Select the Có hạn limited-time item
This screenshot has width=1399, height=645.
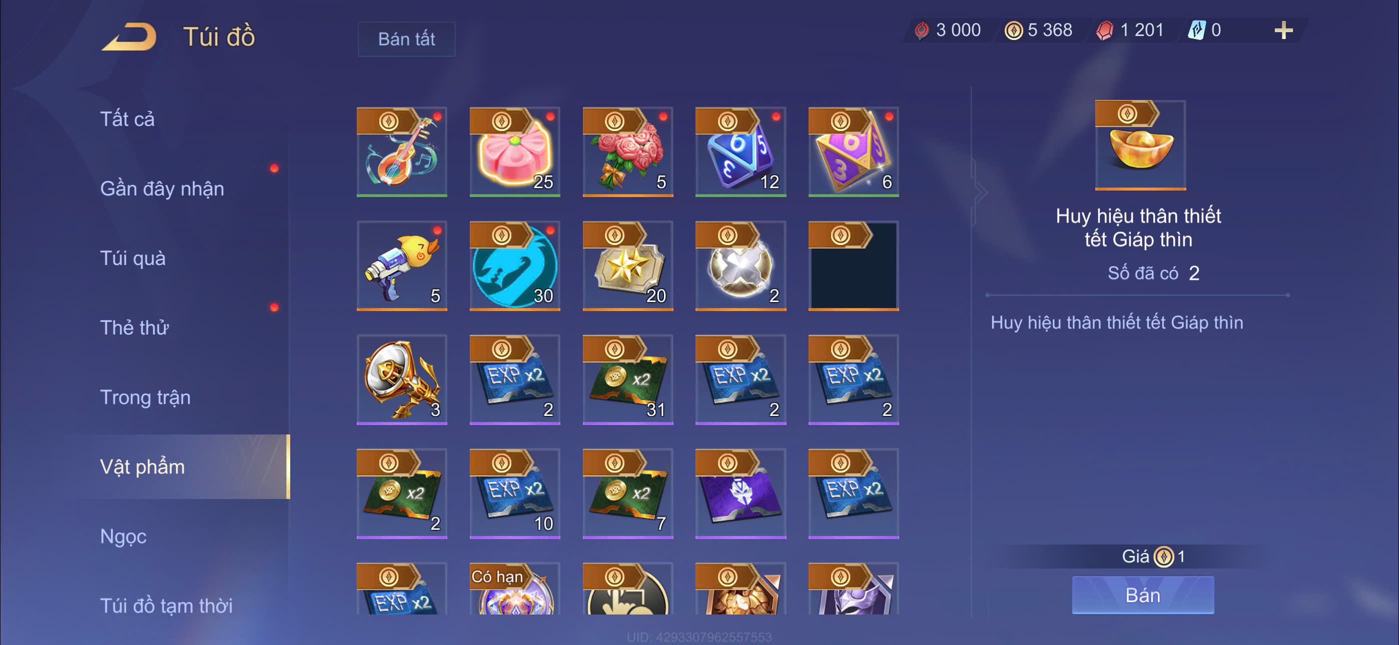[x=514, y=588]
